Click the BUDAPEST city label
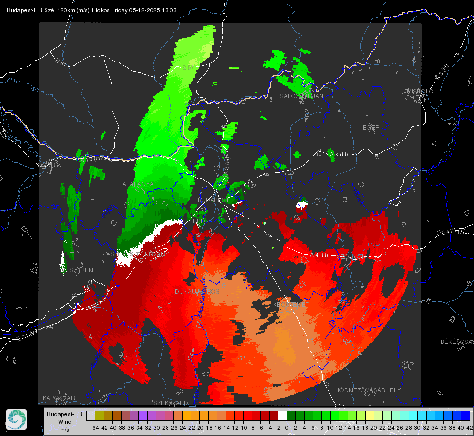 click(x=213, y=200)
